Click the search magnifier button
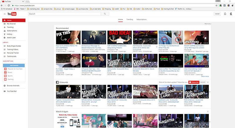Viewport: 235px width, 128px height. [105, 14]
